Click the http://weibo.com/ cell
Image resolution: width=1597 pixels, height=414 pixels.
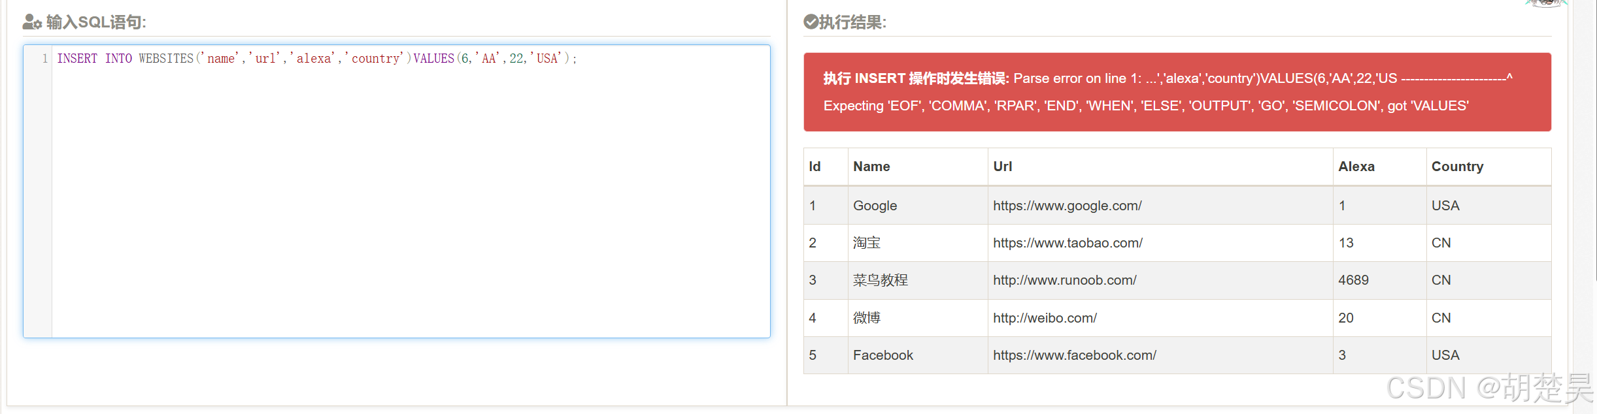click(1160, 318)
